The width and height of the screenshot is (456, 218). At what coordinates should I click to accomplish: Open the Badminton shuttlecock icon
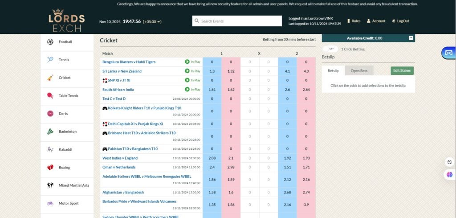click(x=50, y=132)
